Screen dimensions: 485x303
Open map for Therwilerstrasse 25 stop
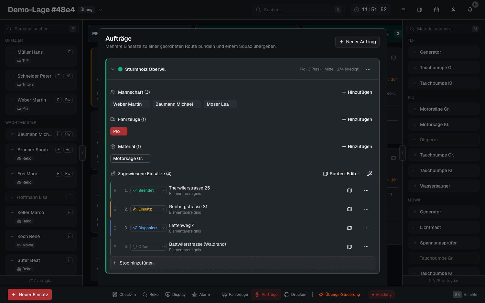tap(349, 190)
